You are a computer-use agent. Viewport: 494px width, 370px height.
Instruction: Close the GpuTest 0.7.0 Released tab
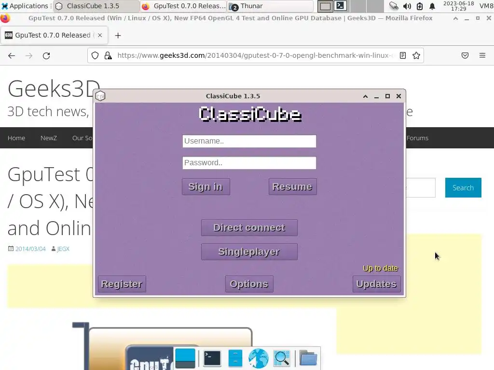pos(100,35)
